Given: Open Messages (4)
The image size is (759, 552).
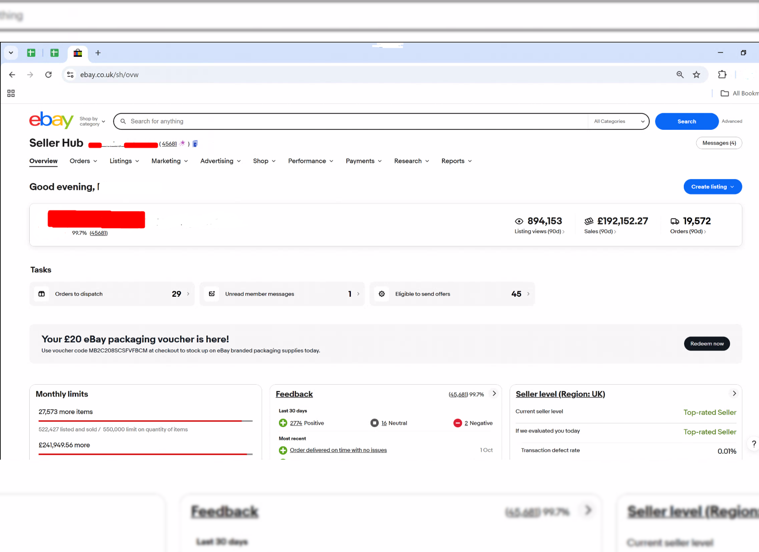Looking at the screenshot, I should click(719, 143).
